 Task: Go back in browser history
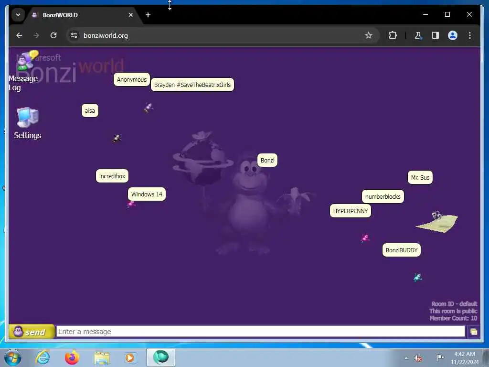tap(19, 35)
